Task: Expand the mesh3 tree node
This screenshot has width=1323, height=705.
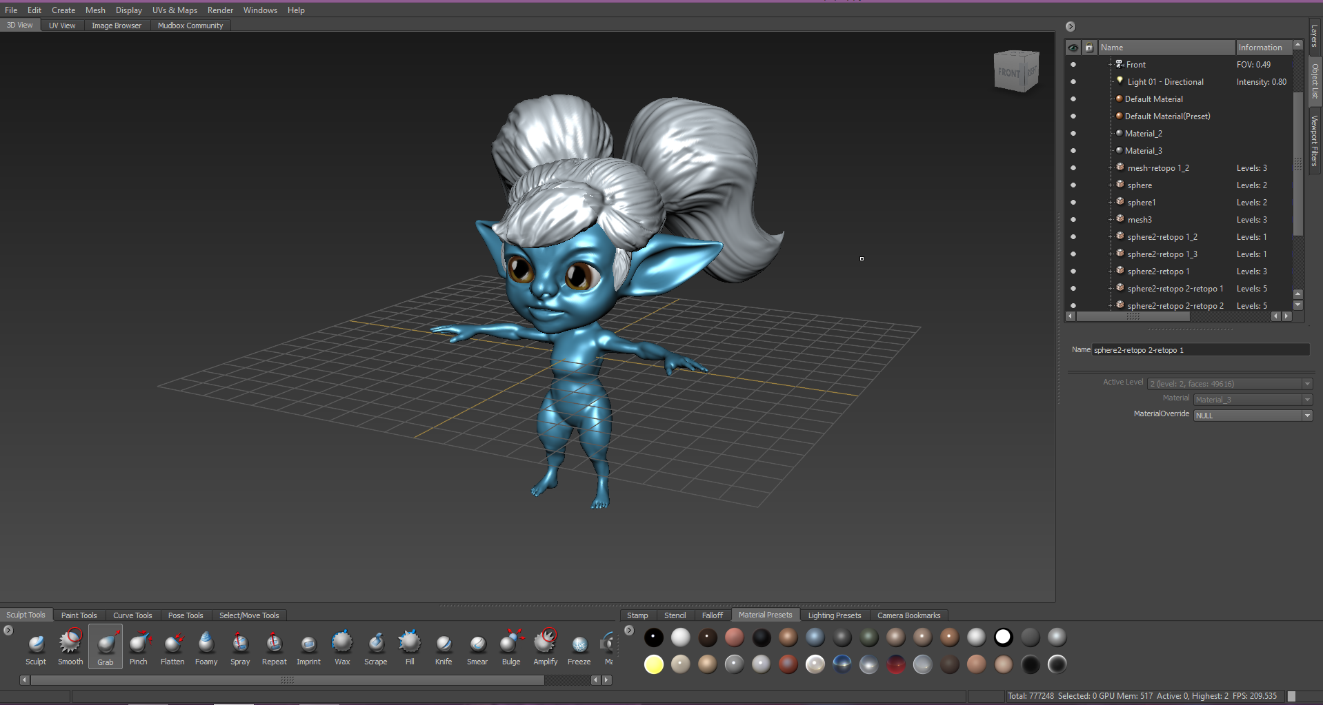Action: click(1111, 220)
